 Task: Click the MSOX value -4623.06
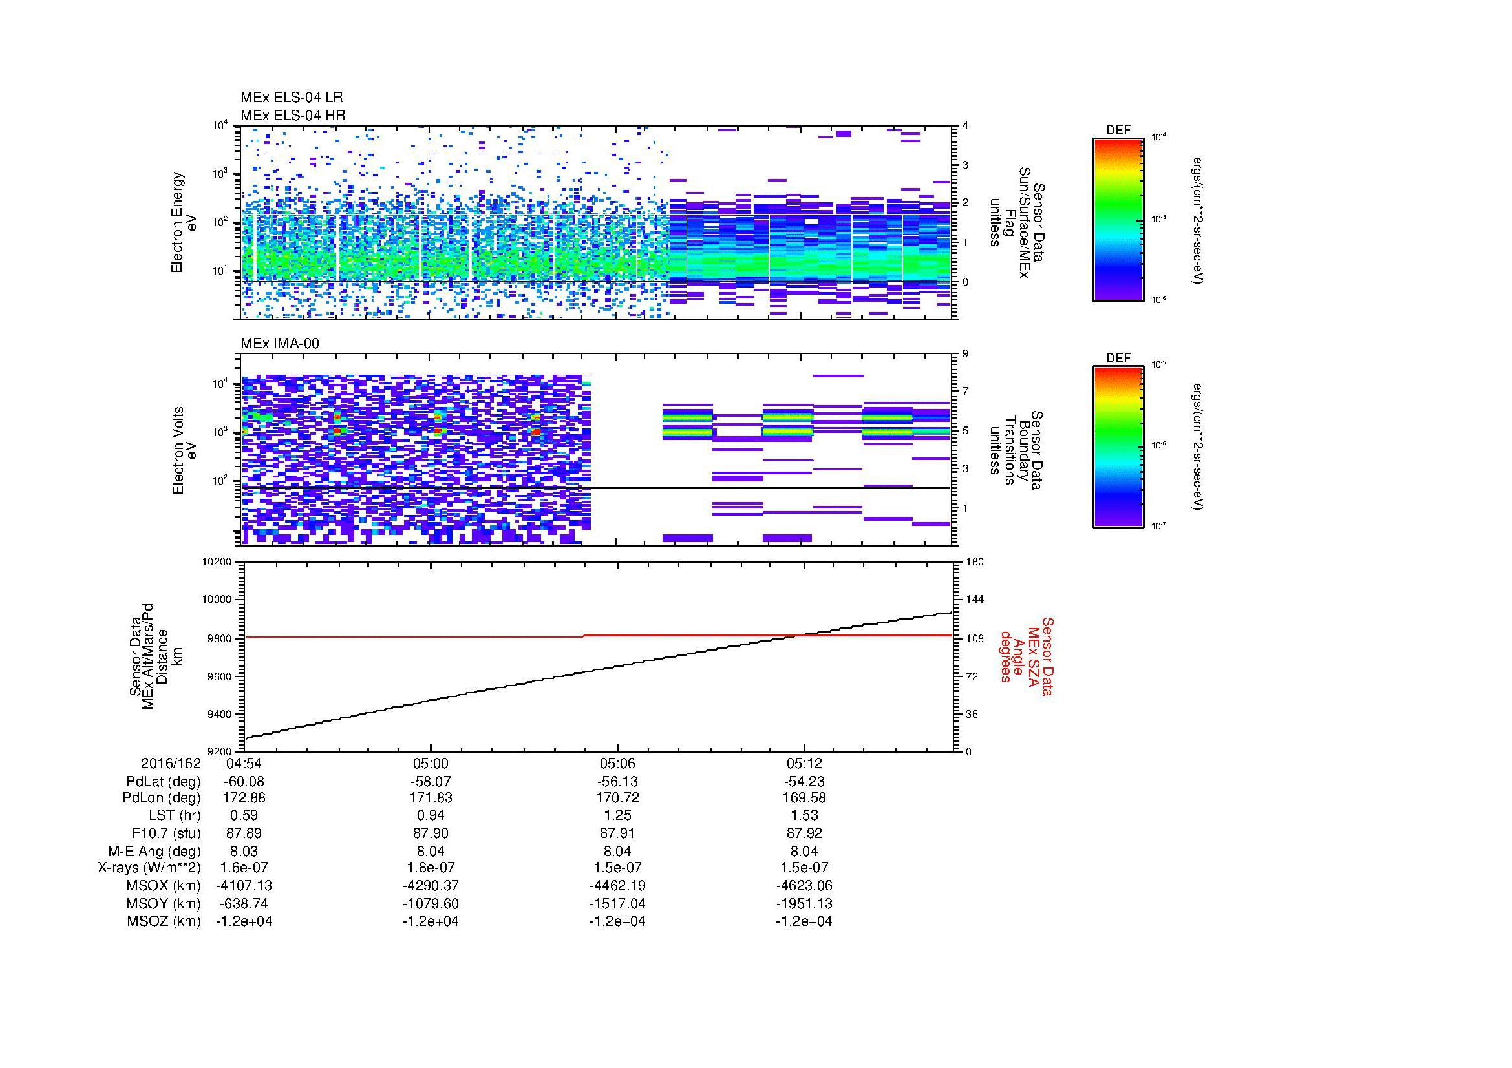pos(804,886)
